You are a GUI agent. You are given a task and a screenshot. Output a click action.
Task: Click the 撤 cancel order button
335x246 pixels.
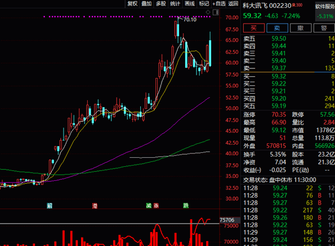pyautogui.click(x=301, y=28)
